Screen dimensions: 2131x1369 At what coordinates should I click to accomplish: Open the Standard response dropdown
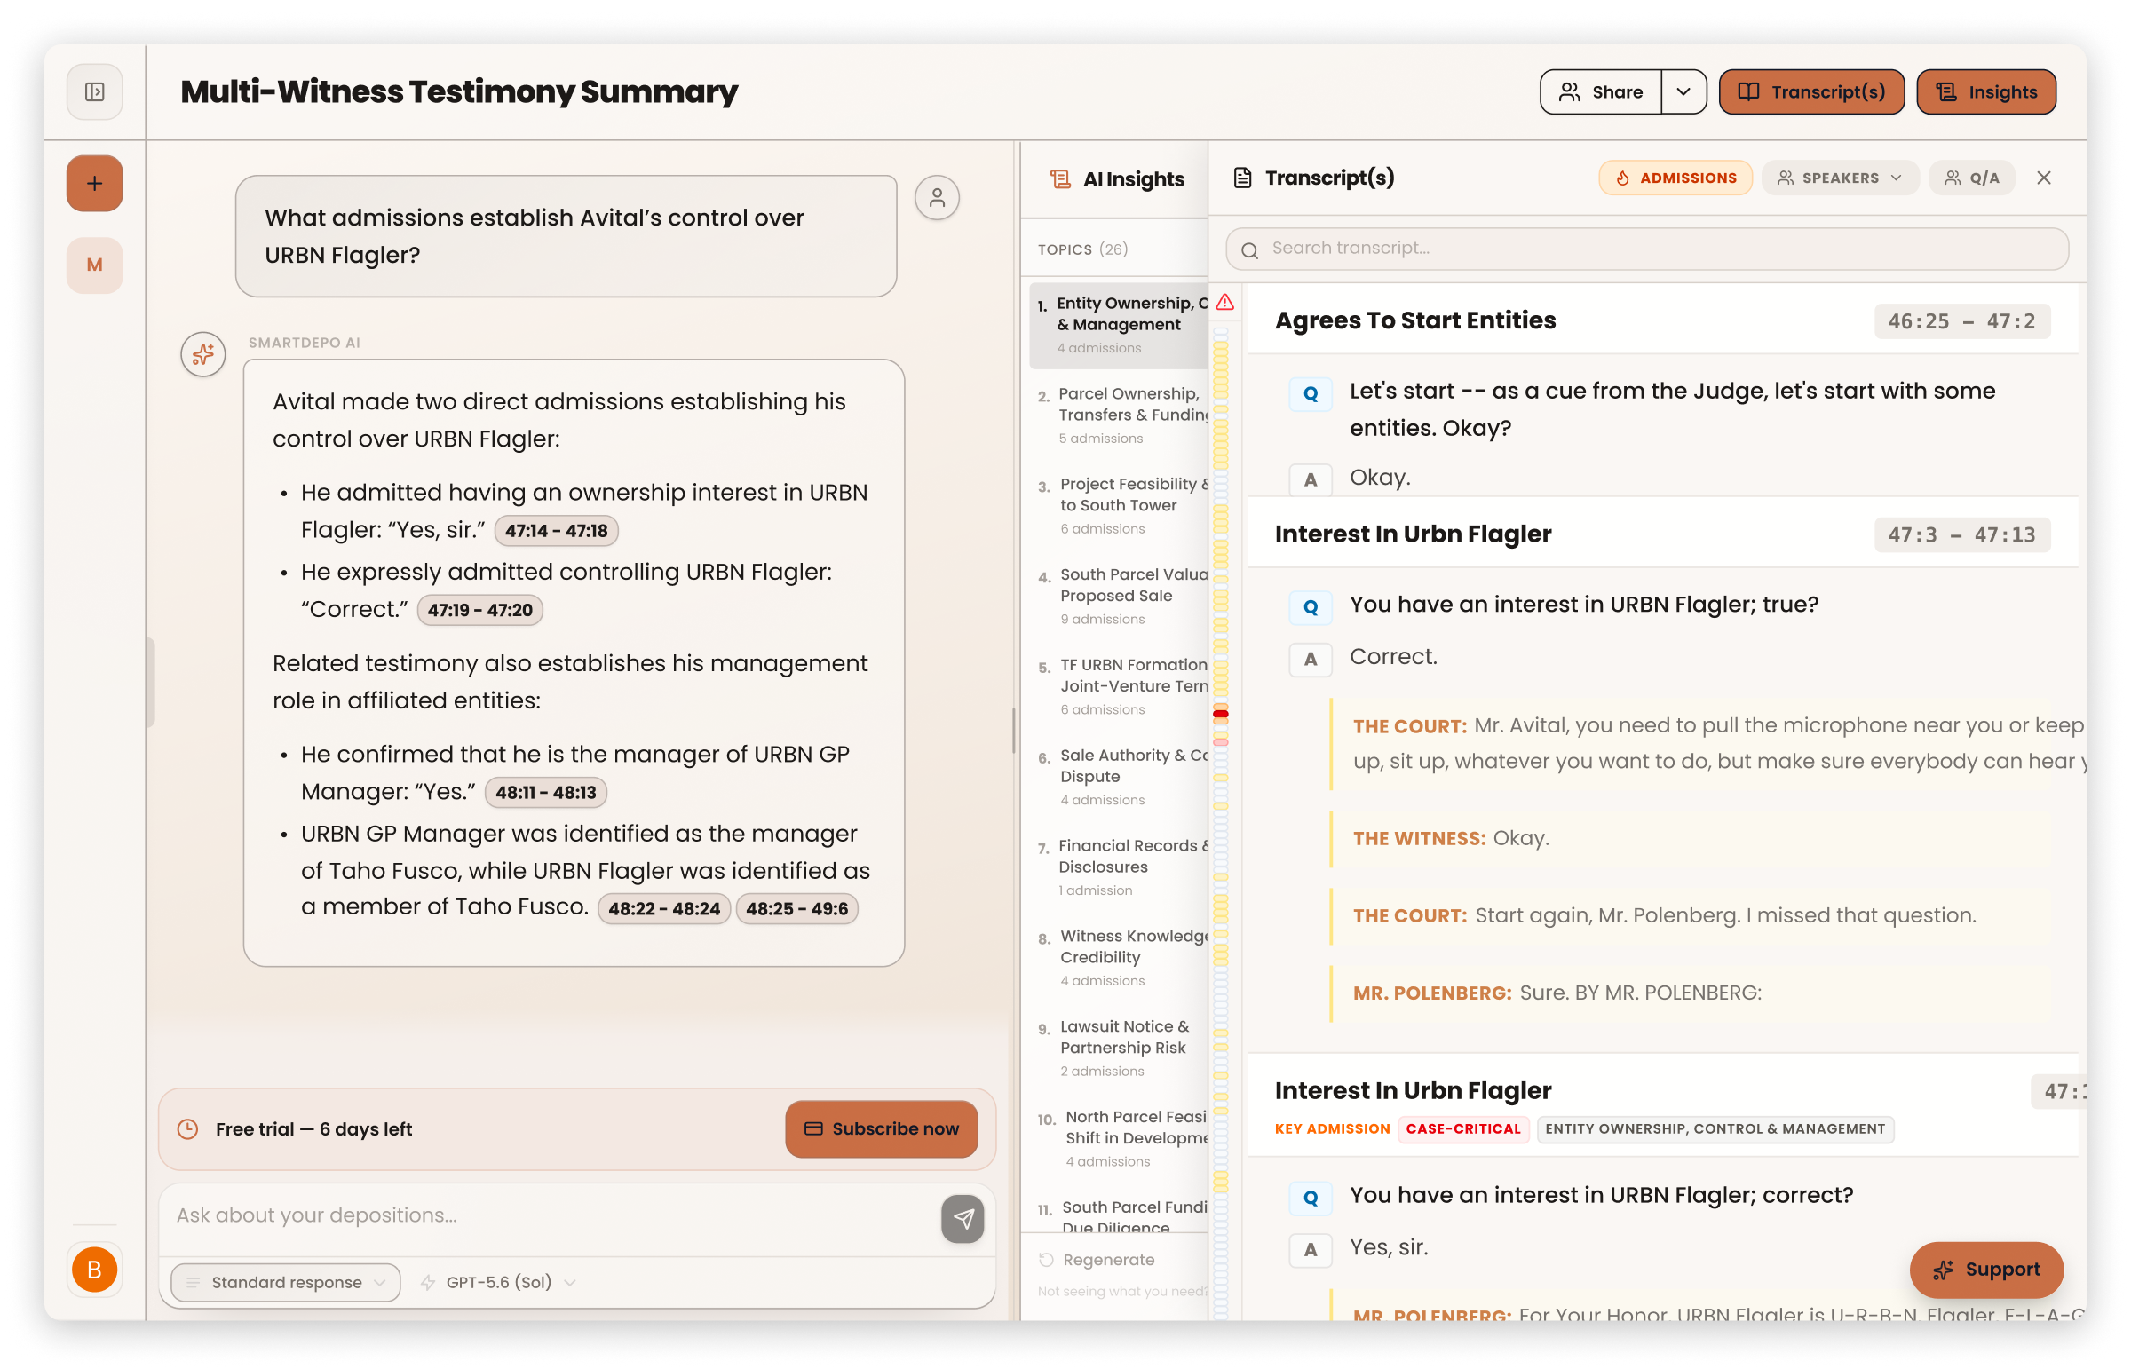[x=285, y=1282]
